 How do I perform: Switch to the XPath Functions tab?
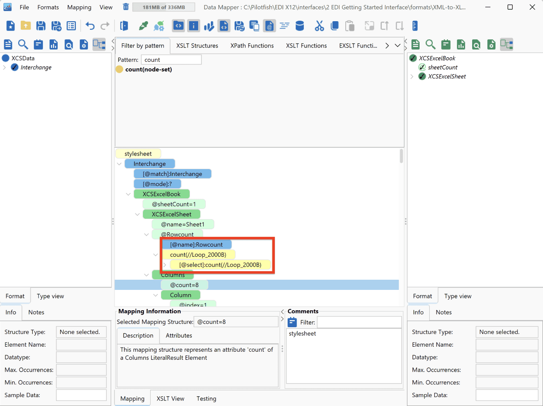coord(252,46)
